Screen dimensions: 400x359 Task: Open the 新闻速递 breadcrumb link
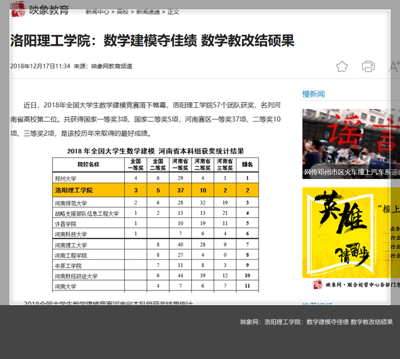click(148, 11)
